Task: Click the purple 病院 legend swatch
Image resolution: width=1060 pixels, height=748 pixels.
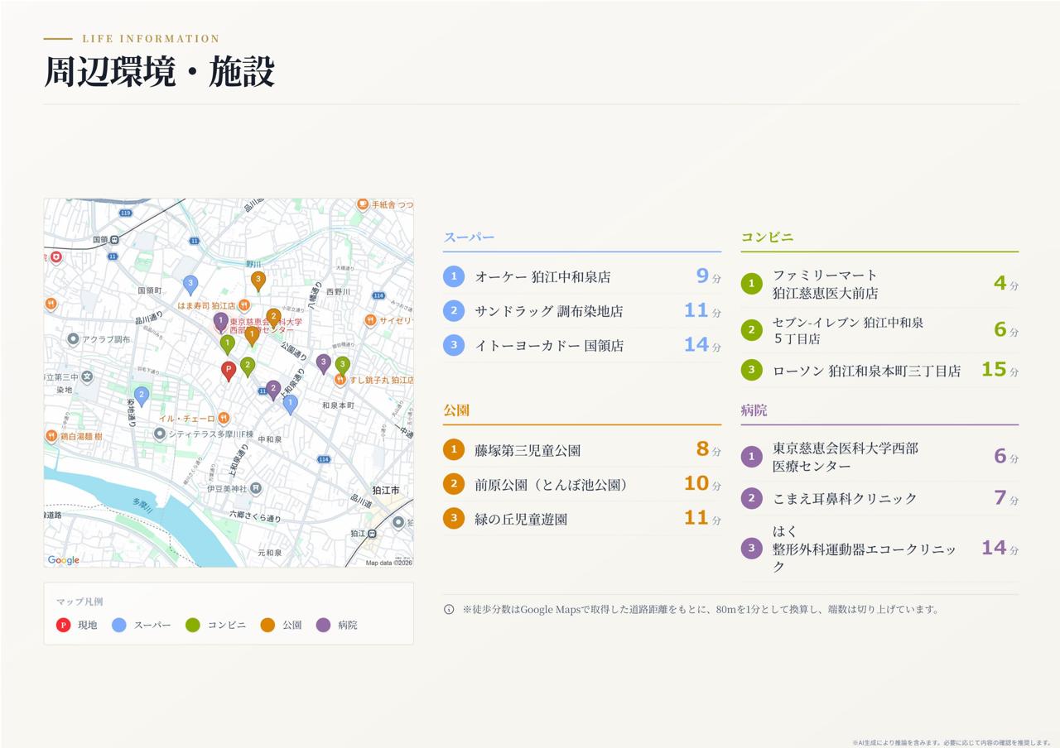Action: [x=323, y=625]
